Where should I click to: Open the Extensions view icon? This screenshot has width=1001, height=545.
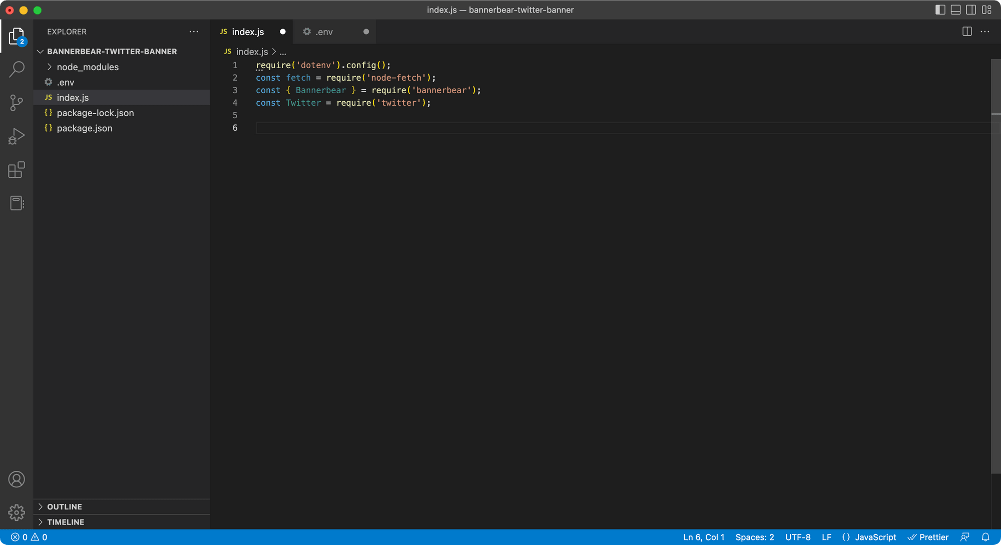17,170
